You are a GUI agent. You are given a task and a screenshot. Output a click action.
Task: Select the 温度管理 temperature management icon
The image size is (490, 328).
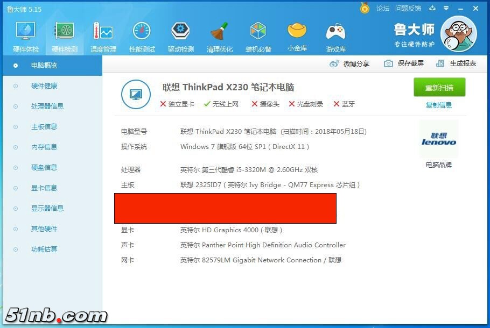pyautogui.click(x=103, y=37)
